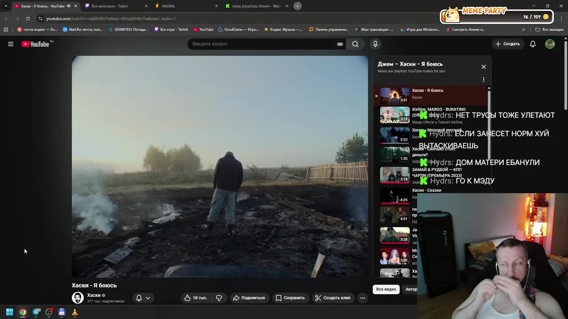Open the Все закладки folder

(549, 30)
